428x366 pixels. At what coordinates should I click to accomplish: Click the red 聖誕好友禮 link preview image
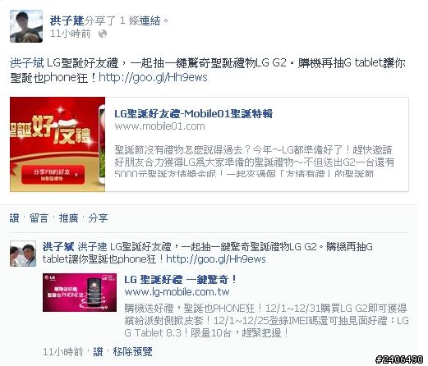tap(58, 144)
